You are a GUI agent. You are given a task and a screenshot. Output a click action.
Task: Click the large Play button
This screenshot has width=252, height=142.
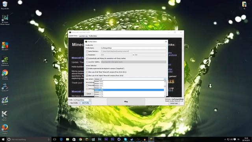[x=126, y=102]
